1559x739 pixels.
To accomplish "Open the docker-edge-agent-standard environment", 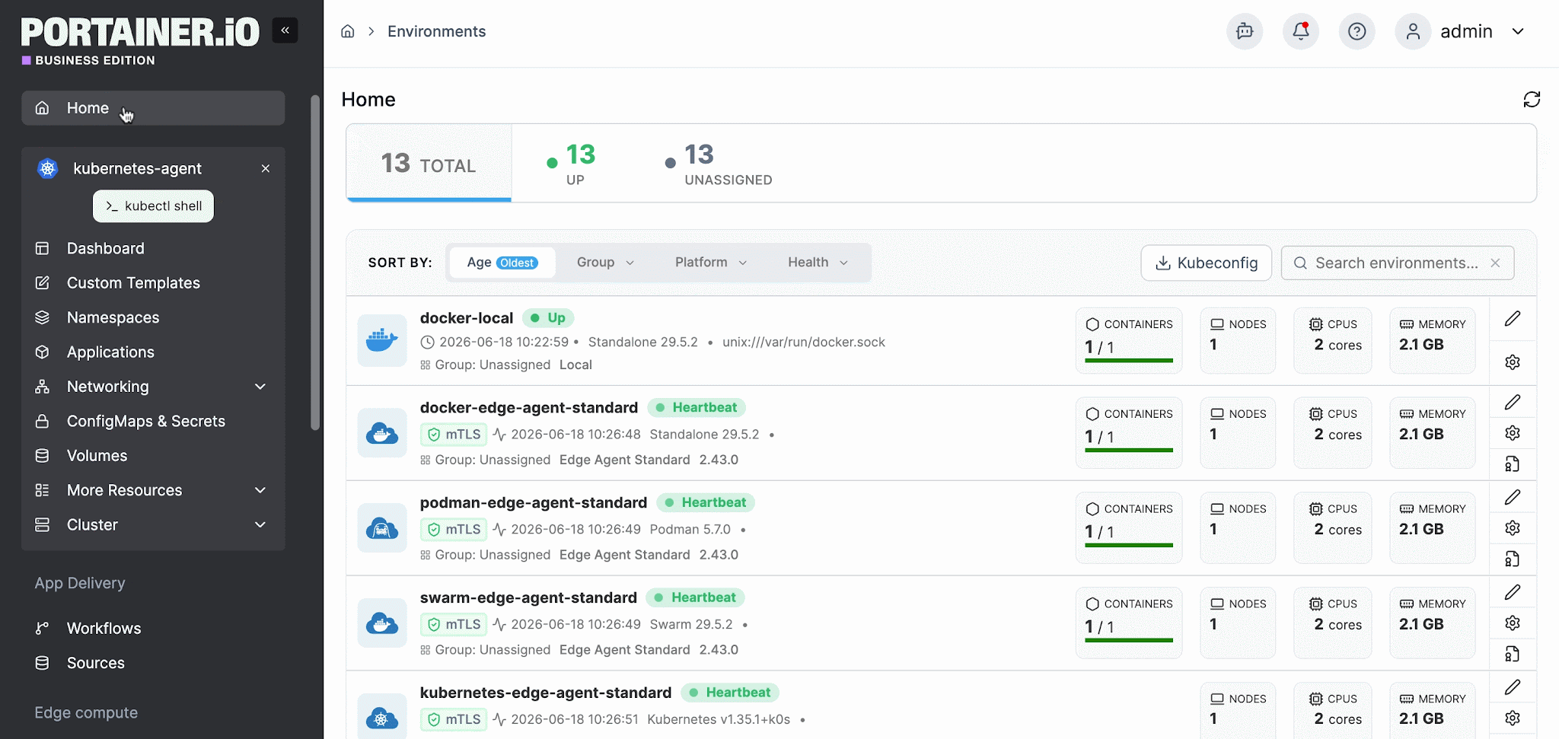I will click(529, 408).
